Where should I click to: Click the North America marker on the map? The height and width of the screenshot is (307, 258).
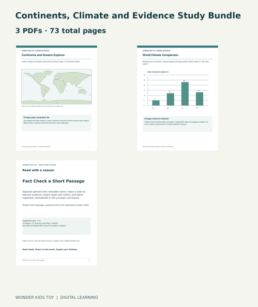click(x=34, y=78)
